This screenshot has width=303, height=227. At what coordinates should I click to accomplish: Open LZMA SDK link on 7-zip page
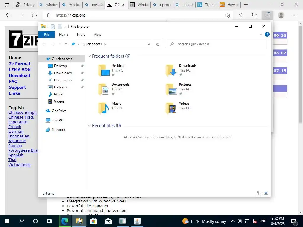20,70
